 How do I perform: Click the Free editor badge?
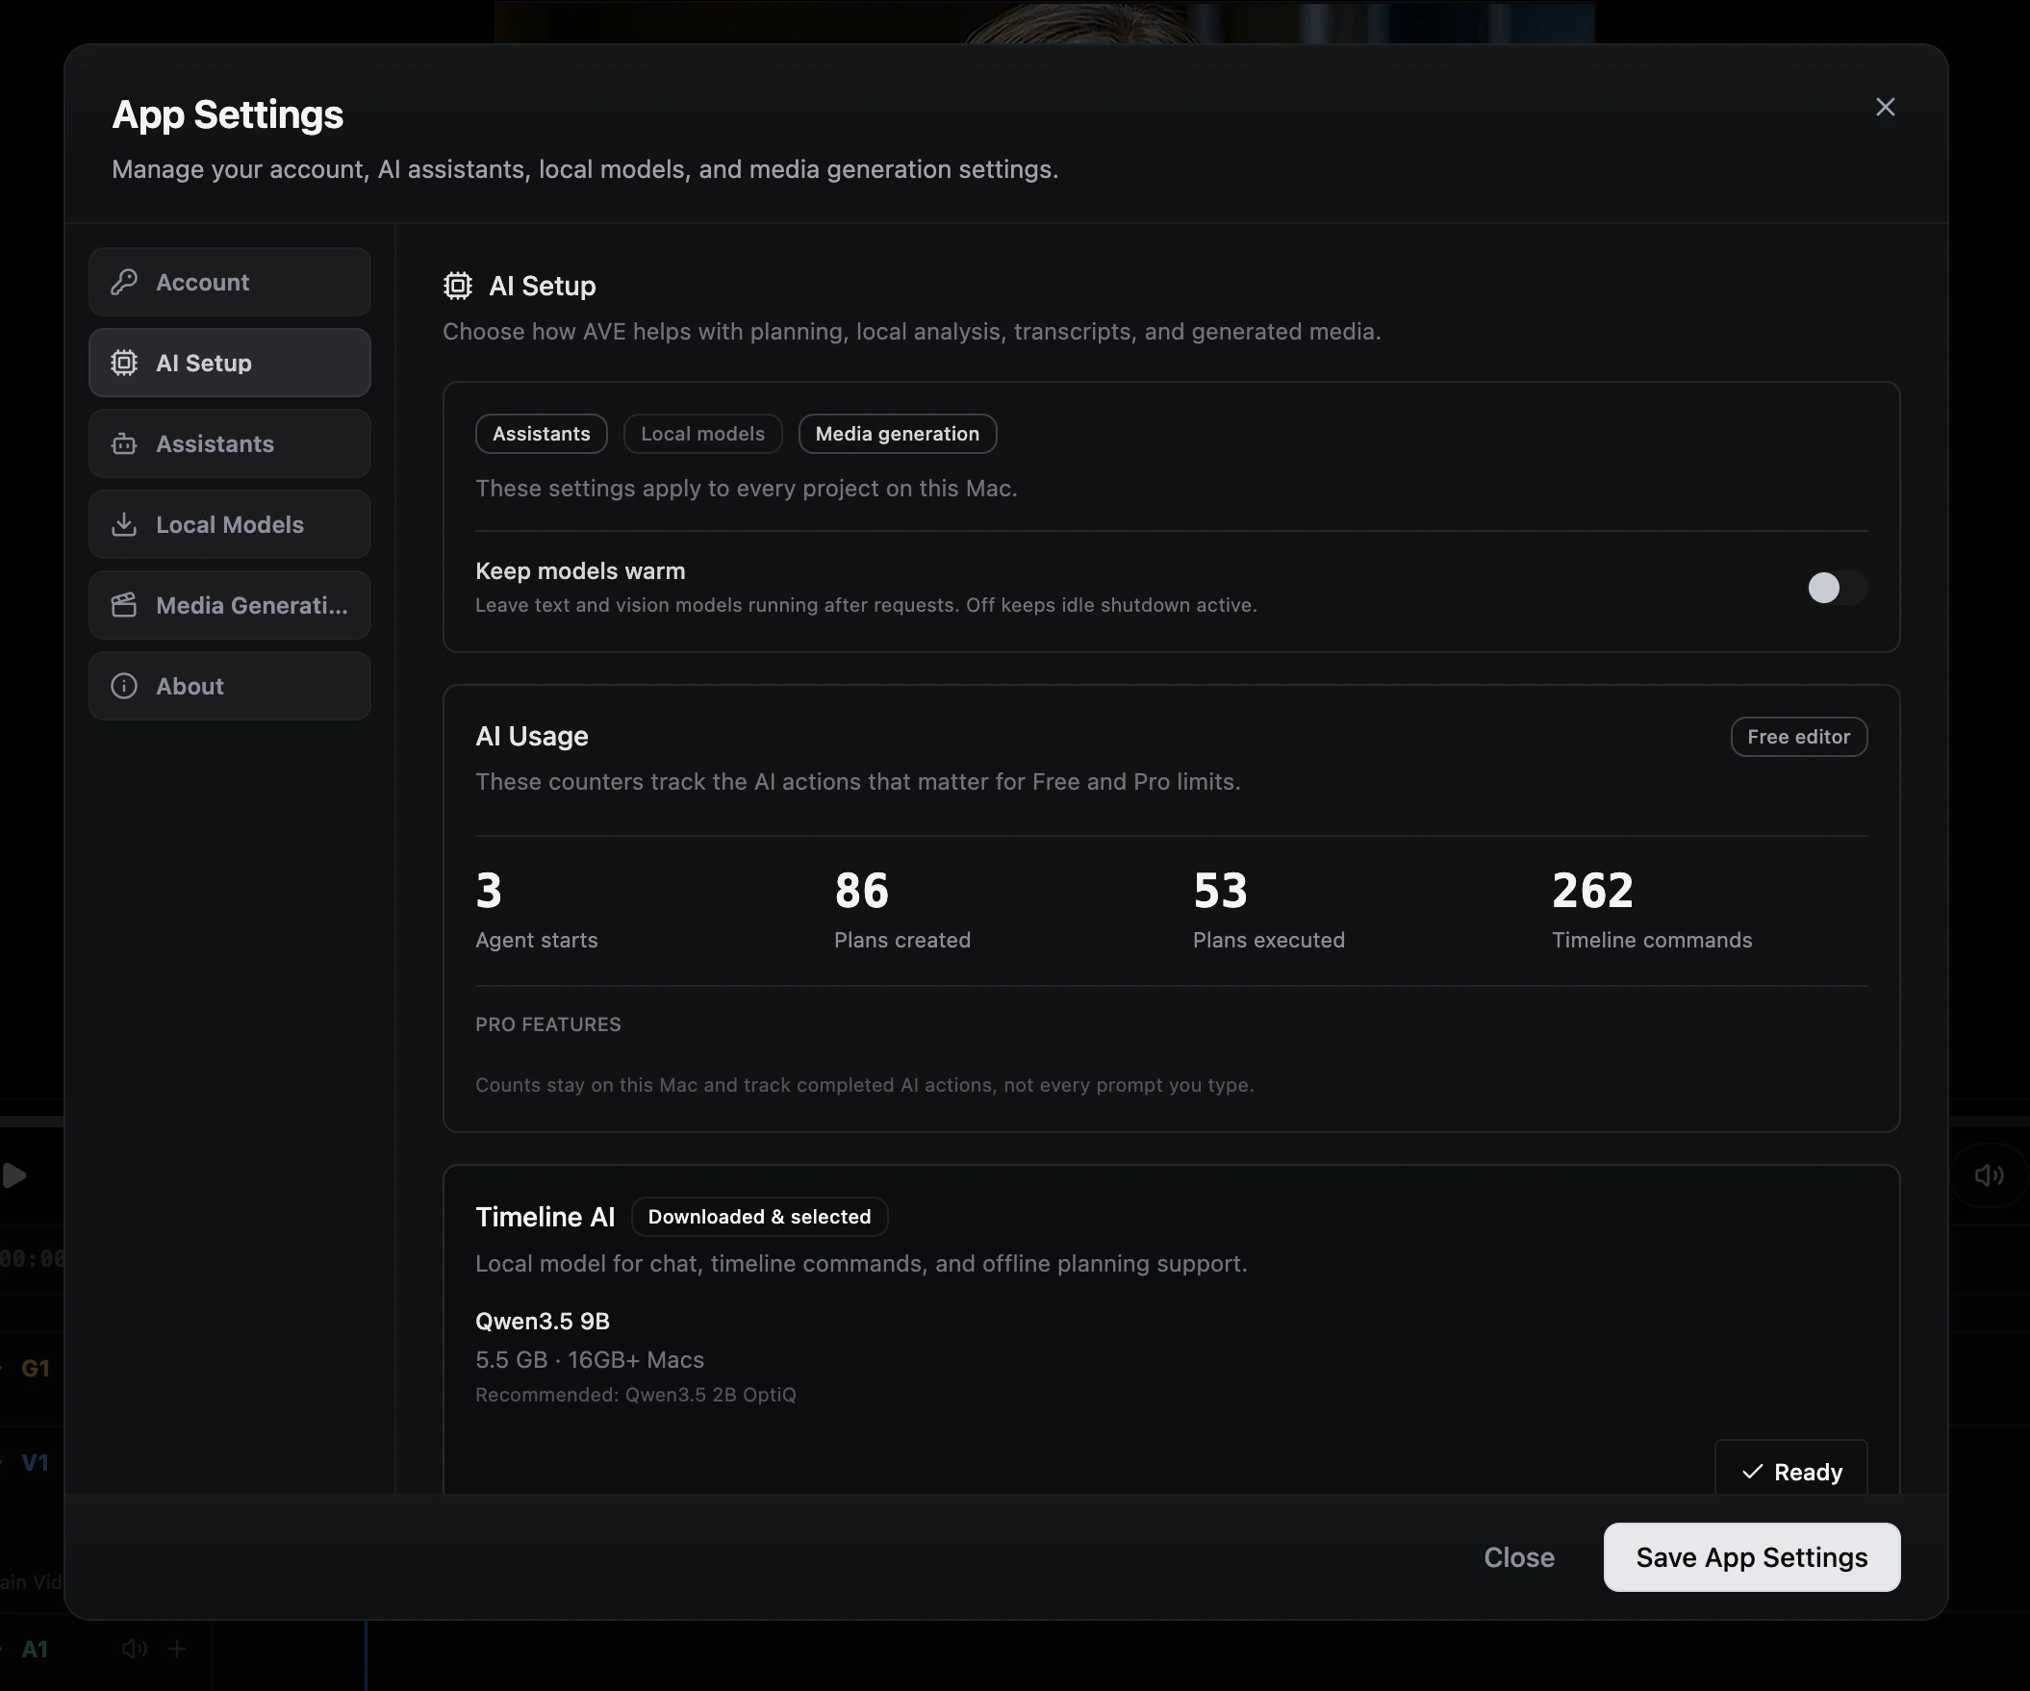tap(1798, 736)
